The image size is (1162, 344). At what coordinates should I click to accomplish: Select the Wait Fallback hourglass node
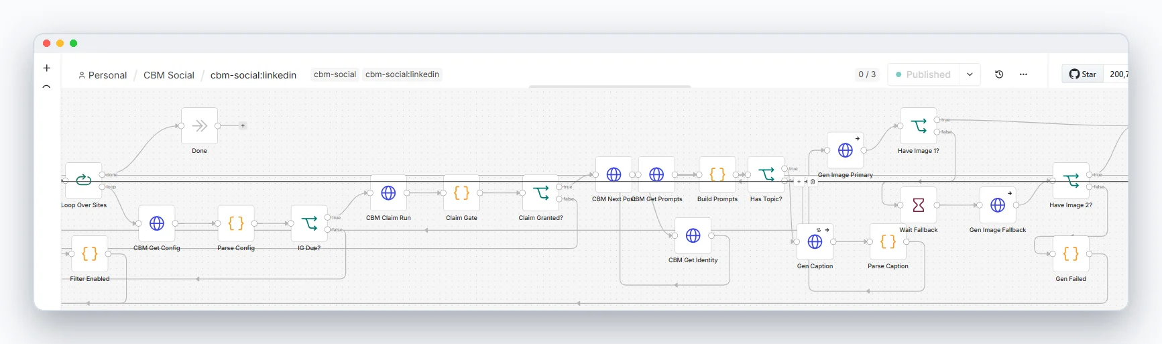[x=919, y=205]
